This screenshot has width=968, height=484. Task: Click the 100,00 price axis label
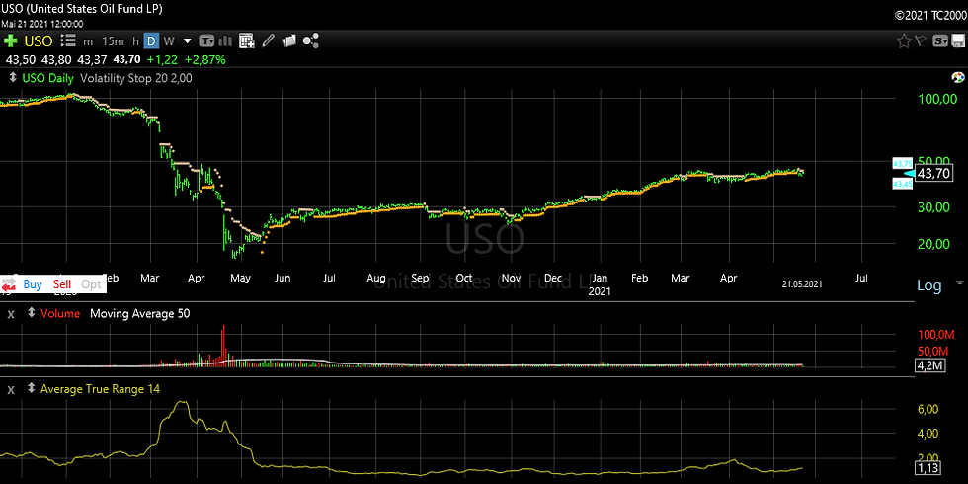938,99
